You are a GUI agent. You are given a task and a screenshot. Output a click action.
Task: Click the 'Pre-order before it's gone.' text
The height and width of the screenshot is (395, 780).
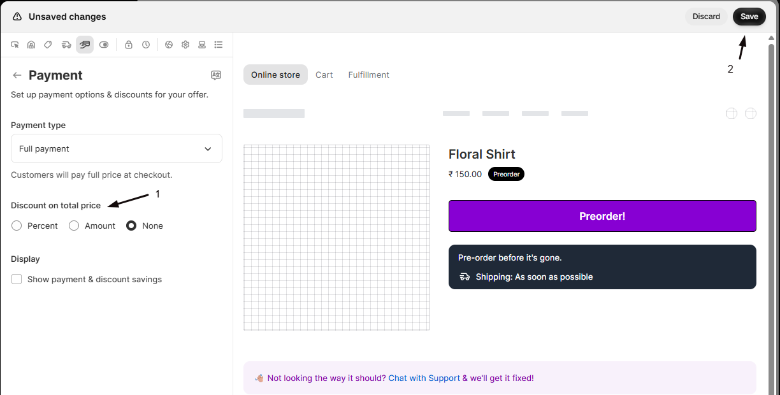click(510, 258)
